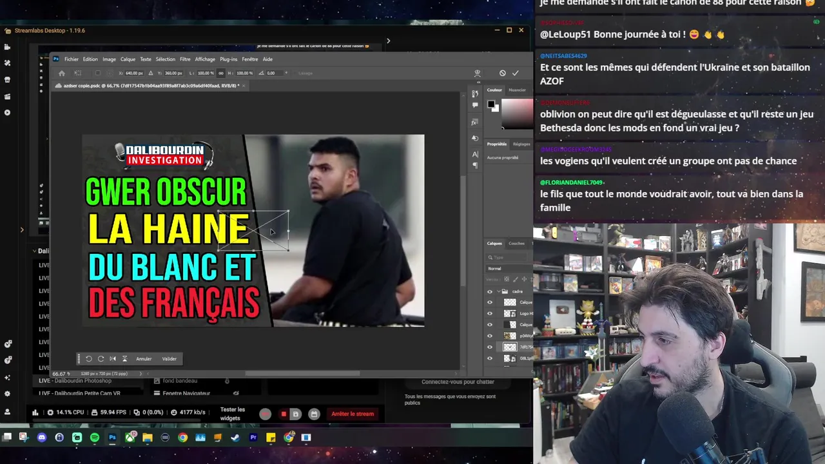Open Streamlabs performance stats bar-chart icon

pos(35,412)
